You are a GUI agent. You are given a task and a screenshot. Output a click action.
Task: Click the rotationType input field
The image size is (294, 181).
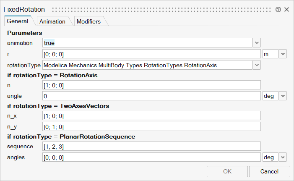[148, 65]
